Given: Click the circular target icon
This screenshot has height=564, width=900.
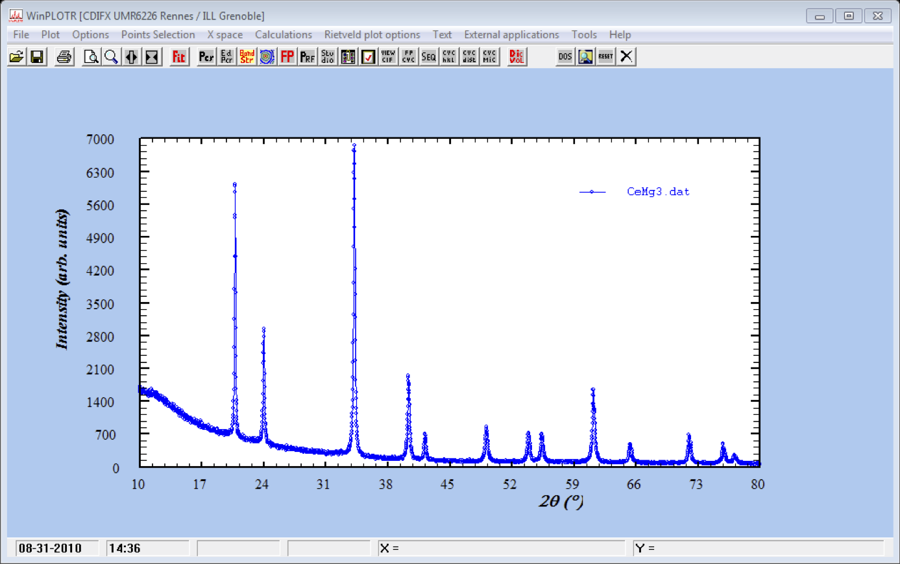Looking at the screenshot, I should click(267, 57).
